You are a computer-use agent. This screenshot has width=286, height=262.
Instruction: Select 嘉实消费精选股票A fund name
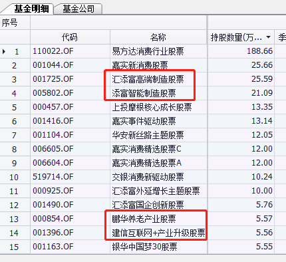[x=147, y=163]
